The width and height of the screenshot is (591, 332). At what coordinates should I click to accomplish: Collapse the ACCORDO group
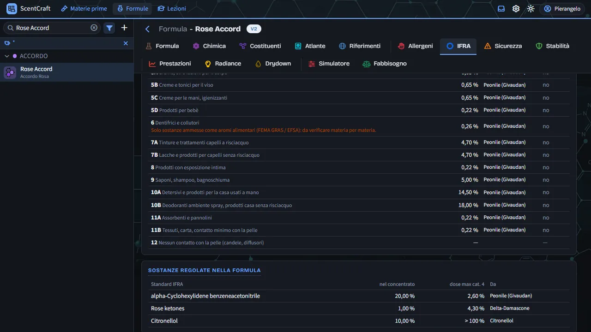[x=7, y=56]
